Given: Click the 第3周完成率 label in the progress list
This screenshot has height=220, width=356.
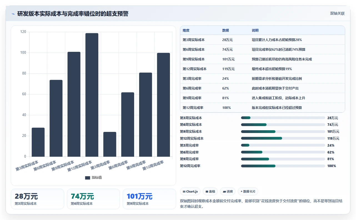Looking at the screenshot, I should pyautogui.click(x=189, y=145).
